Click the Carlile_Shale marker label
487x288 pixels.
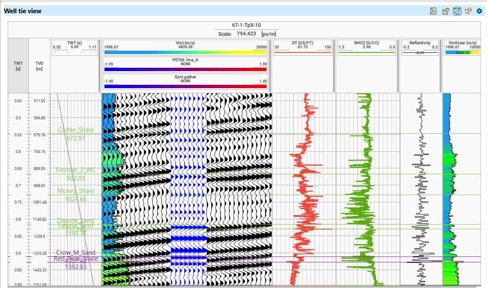coord(75,130)
